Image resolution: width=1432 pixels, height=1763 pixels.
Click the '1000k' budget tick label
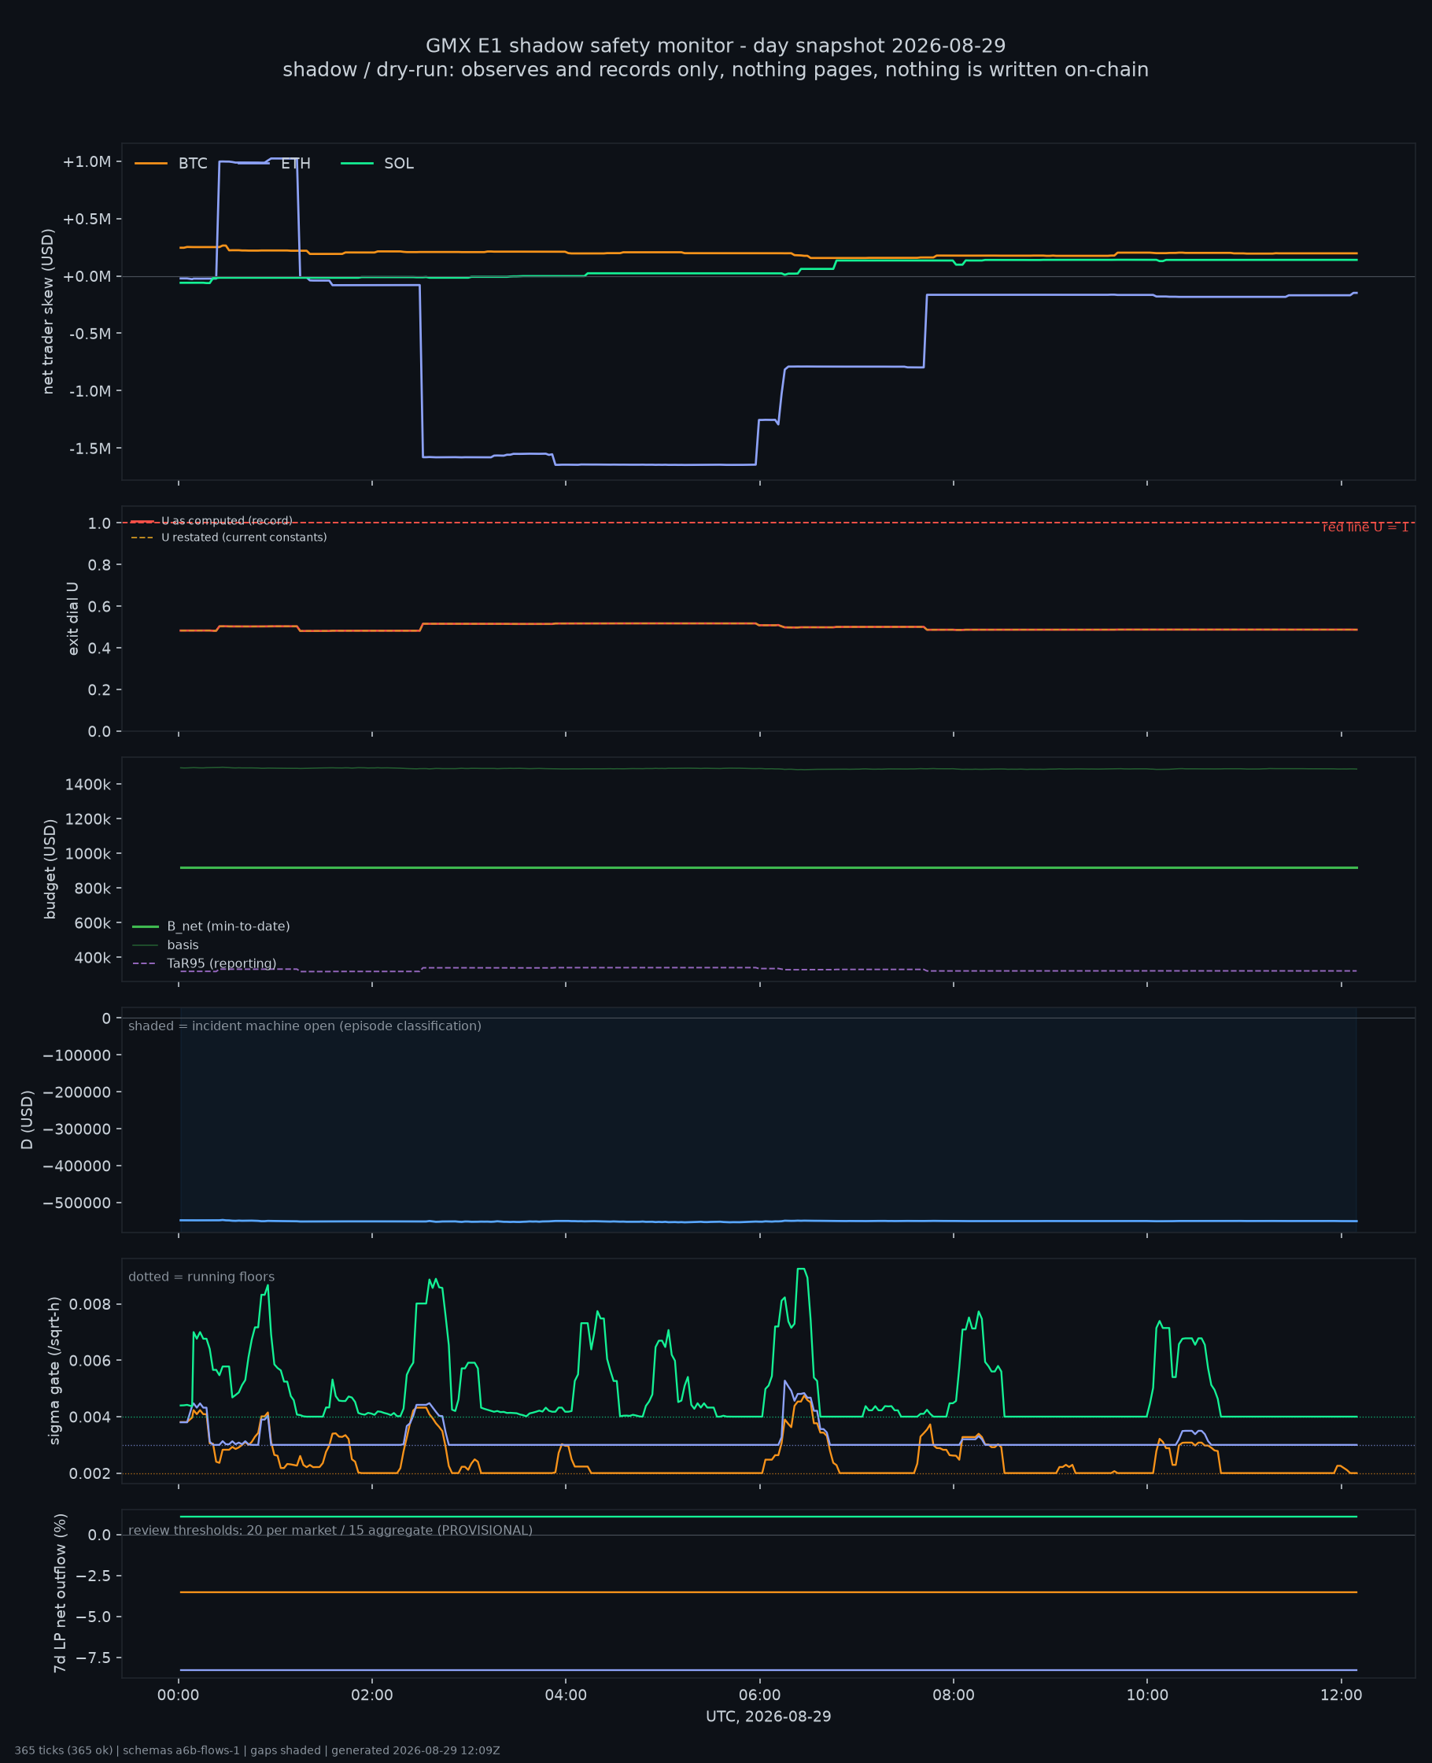[x=87, y=854]
